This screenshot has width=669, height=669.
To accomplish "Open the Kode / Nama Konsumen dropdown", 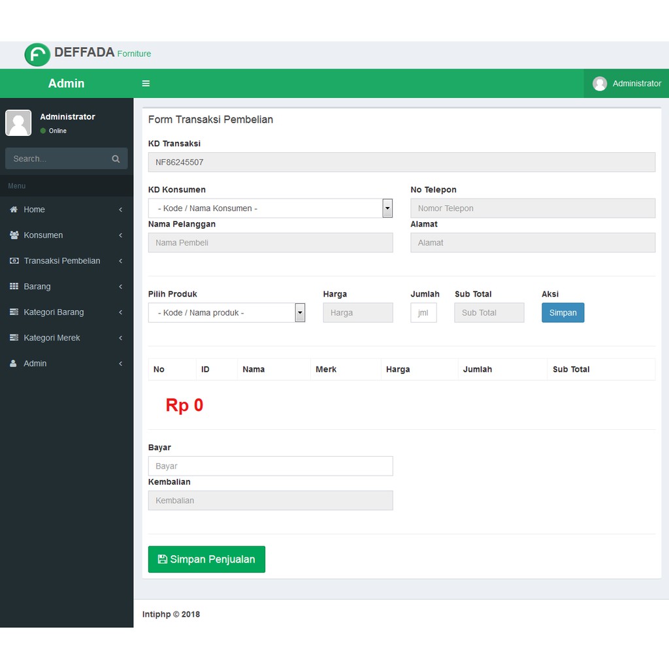I will [270, 208].
